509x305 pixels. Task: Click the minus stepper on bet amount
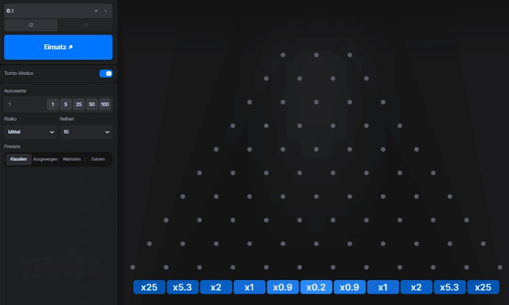coord(96,11)
